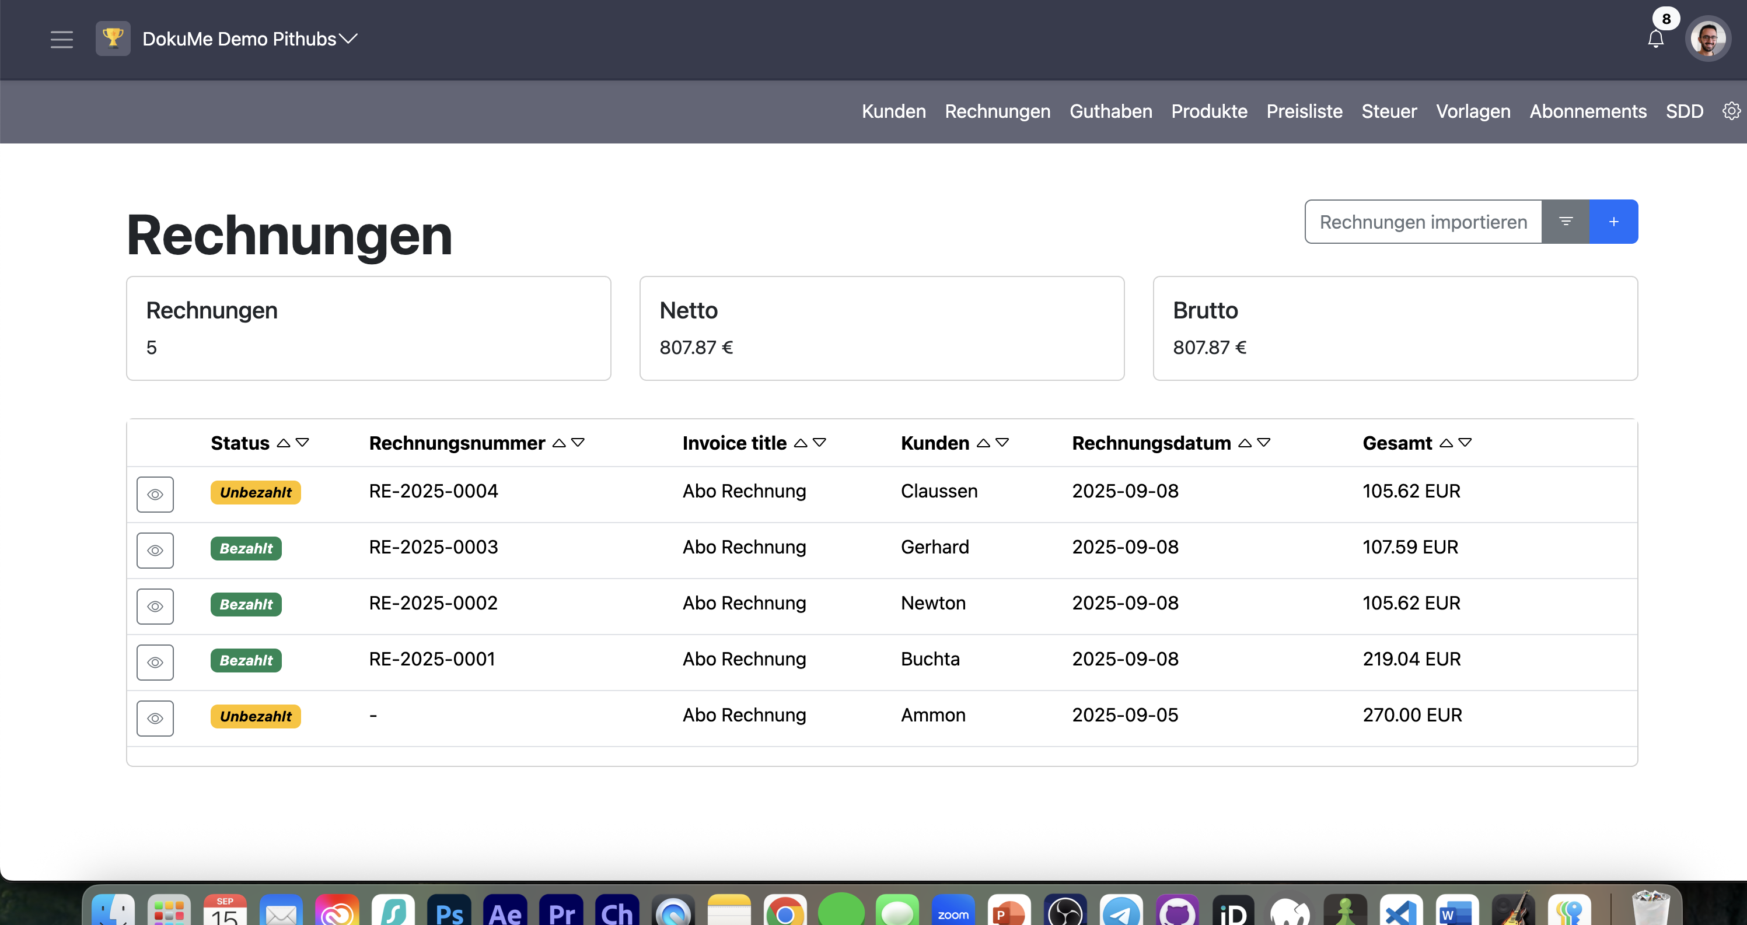1747x925 pixels.
Task: Click the blue plus add button
Action: pyautogui.click(x=1613, y=222)
